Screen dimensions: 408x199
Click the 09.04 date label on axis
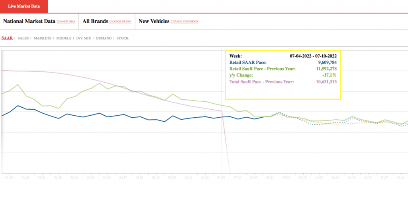[286, 177]
